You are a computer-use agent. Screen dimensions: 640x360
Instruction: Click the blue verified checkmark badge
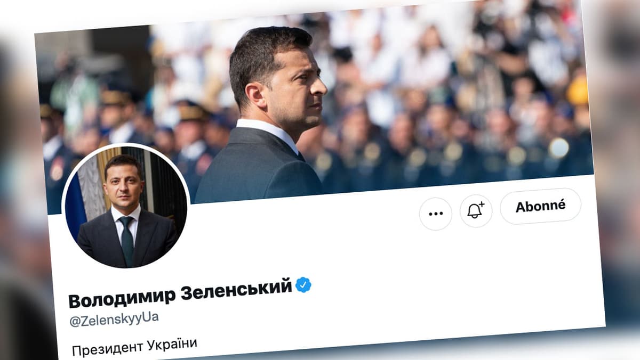tap(303, 285)
